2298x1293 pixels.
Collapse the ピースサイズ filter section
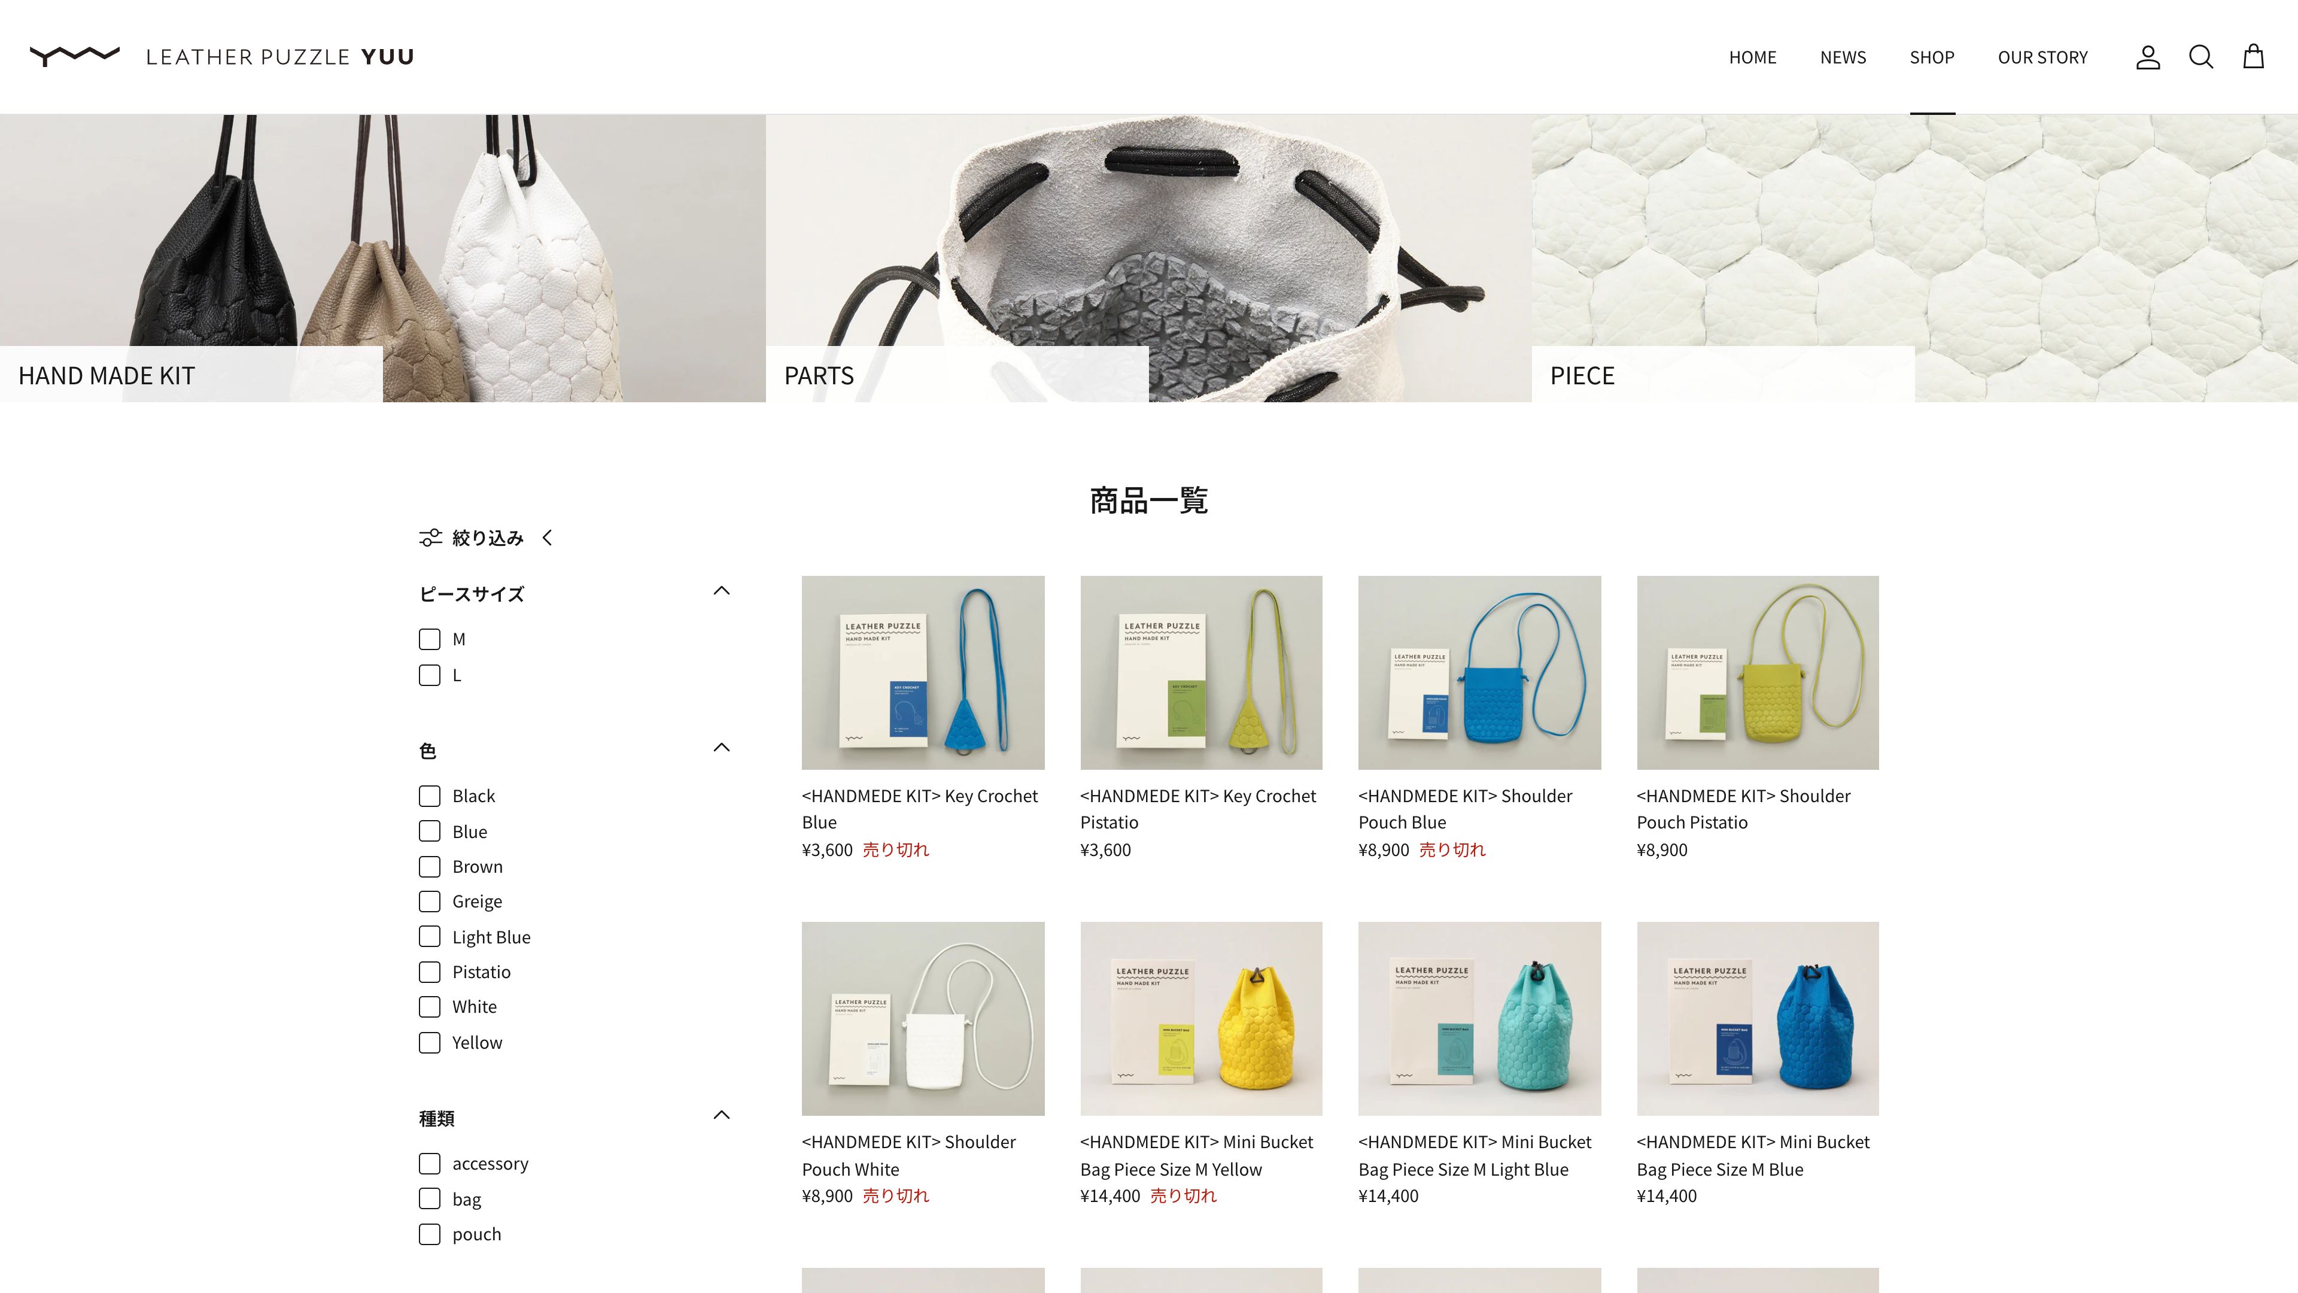722,591
